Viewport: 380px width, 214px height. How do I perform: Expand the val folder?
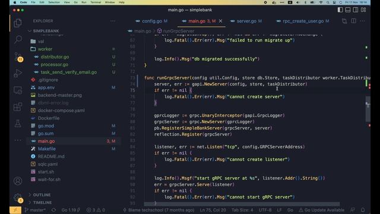coord(41,42)
